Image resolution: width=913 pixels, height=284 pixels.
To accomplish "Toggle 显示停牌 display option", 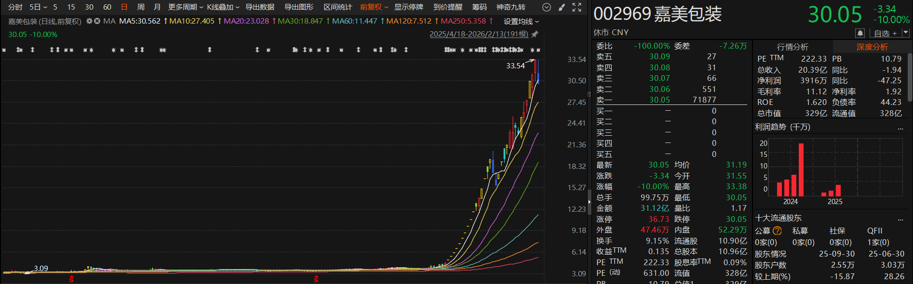I will pyautogui.click(x=408, y=7).
